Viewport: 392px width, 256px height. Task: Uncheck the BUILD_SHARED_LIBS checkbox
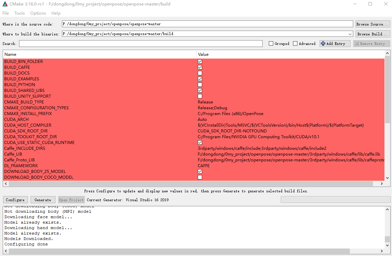(200, 90)
